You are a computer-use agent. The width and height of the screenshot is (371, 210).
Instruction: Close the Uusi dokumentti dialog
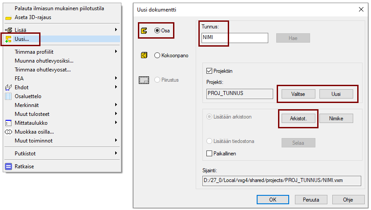point(361,9)
